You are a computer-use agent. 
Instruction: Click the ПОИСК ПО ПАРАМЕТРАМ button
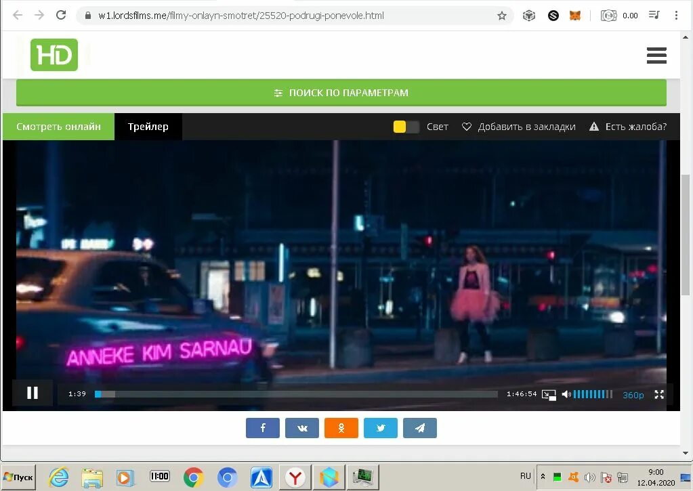tap(341, 93)
